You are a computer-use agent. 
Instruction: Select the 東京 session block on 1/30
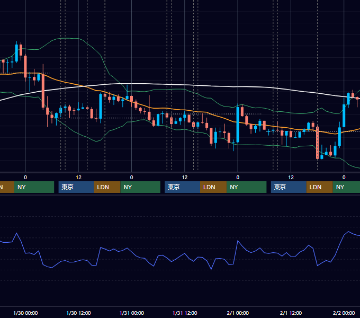click(76, 187)
